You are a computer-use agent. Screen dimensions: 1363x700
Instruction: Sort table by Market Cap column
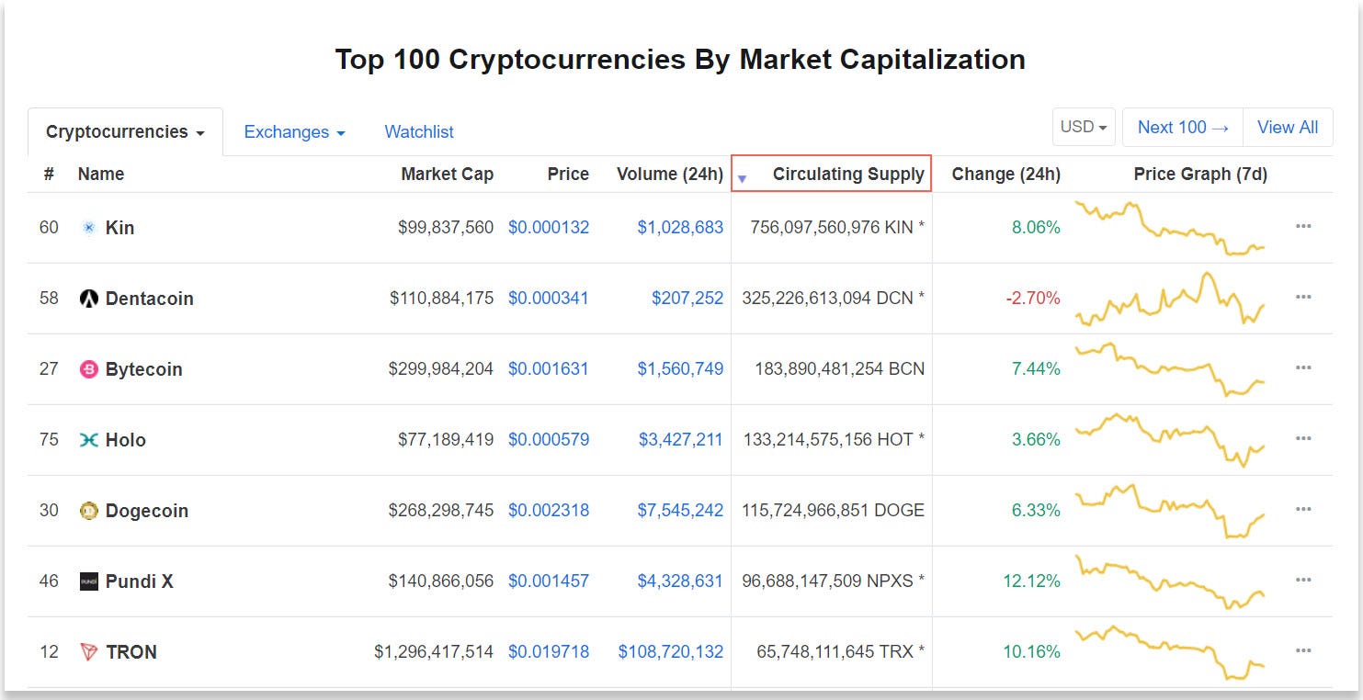click(x=447, y=175)
